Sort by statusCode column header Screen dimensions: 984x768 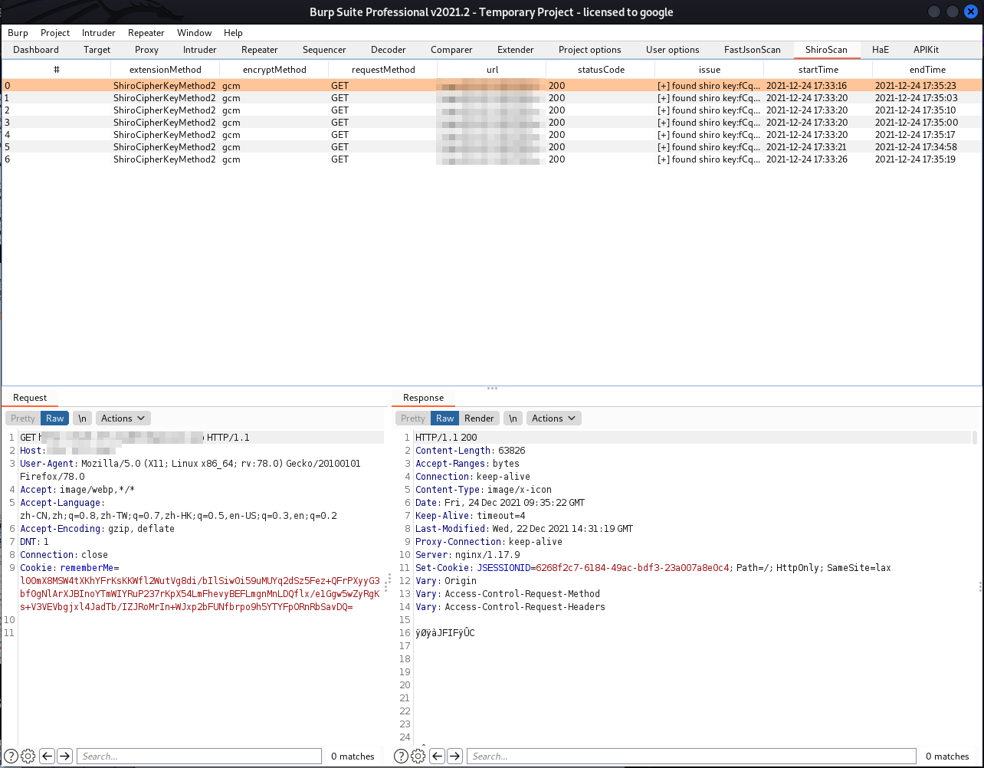[x=601, y=69]
